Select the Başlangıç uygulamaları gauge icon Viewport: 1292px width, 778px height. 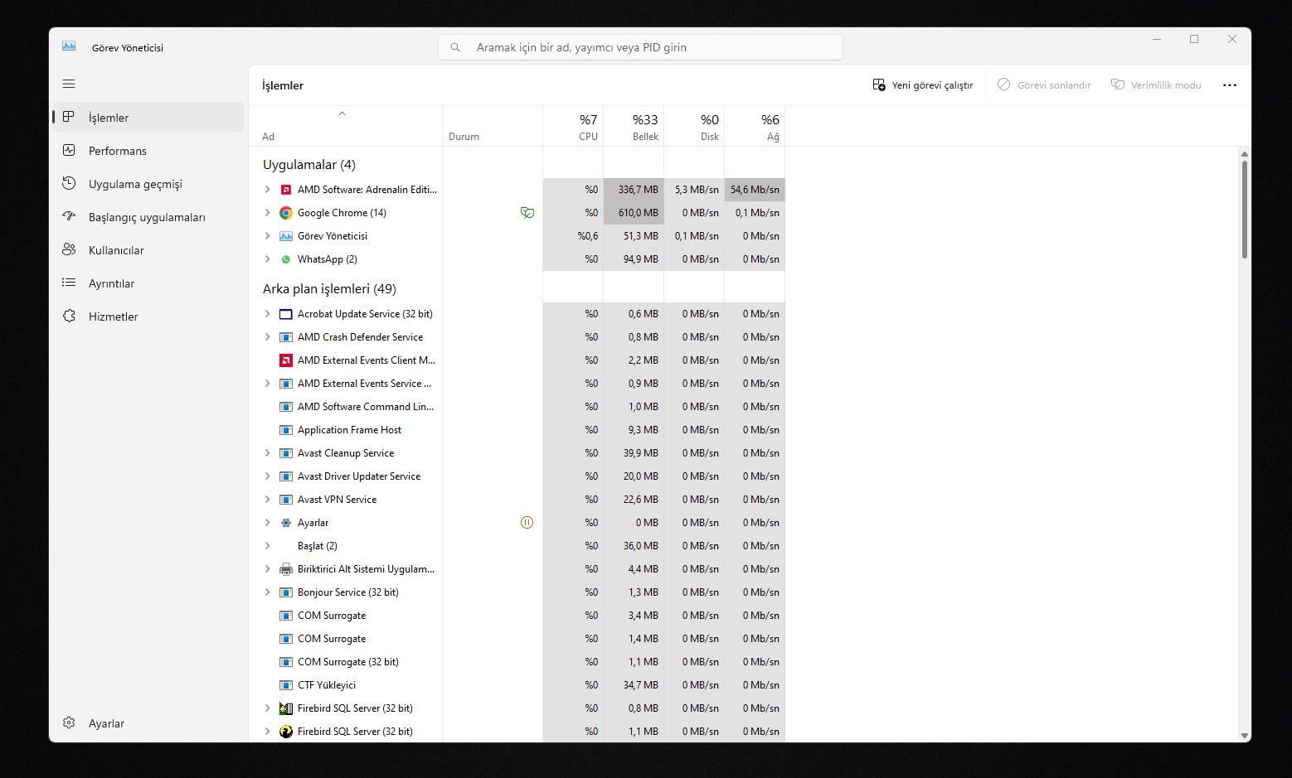[69, 216]
